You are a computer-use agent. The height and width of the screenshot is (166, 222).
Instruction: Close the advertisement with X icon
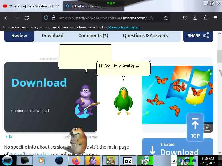6,137
